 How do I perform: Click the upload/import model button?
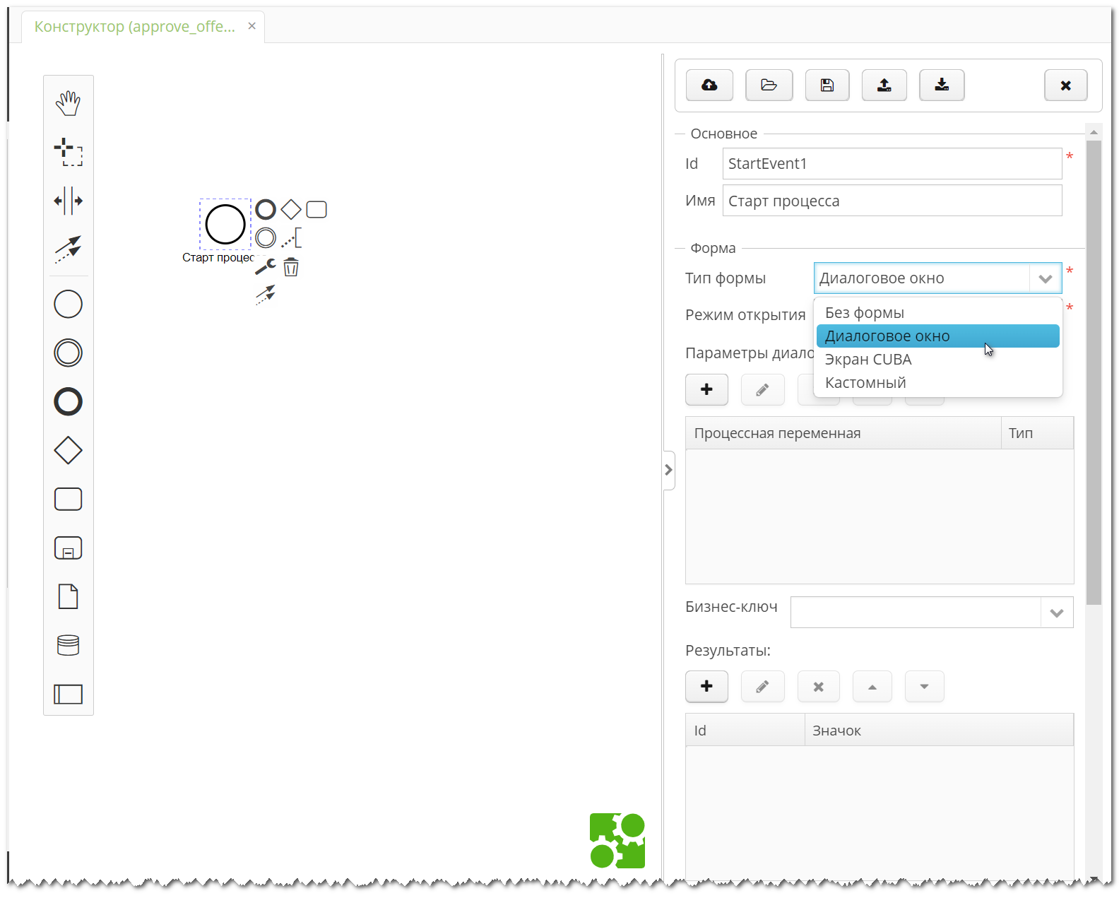(x=884, y=85)
